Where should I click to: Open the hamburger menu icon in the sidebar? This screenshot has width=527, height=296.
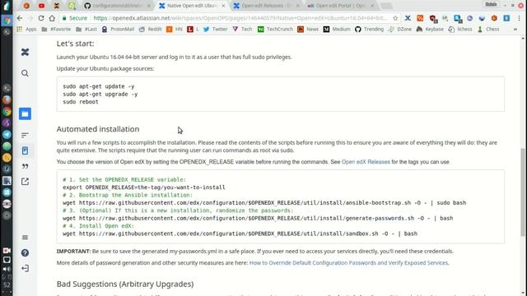click(x=25, y=238)
